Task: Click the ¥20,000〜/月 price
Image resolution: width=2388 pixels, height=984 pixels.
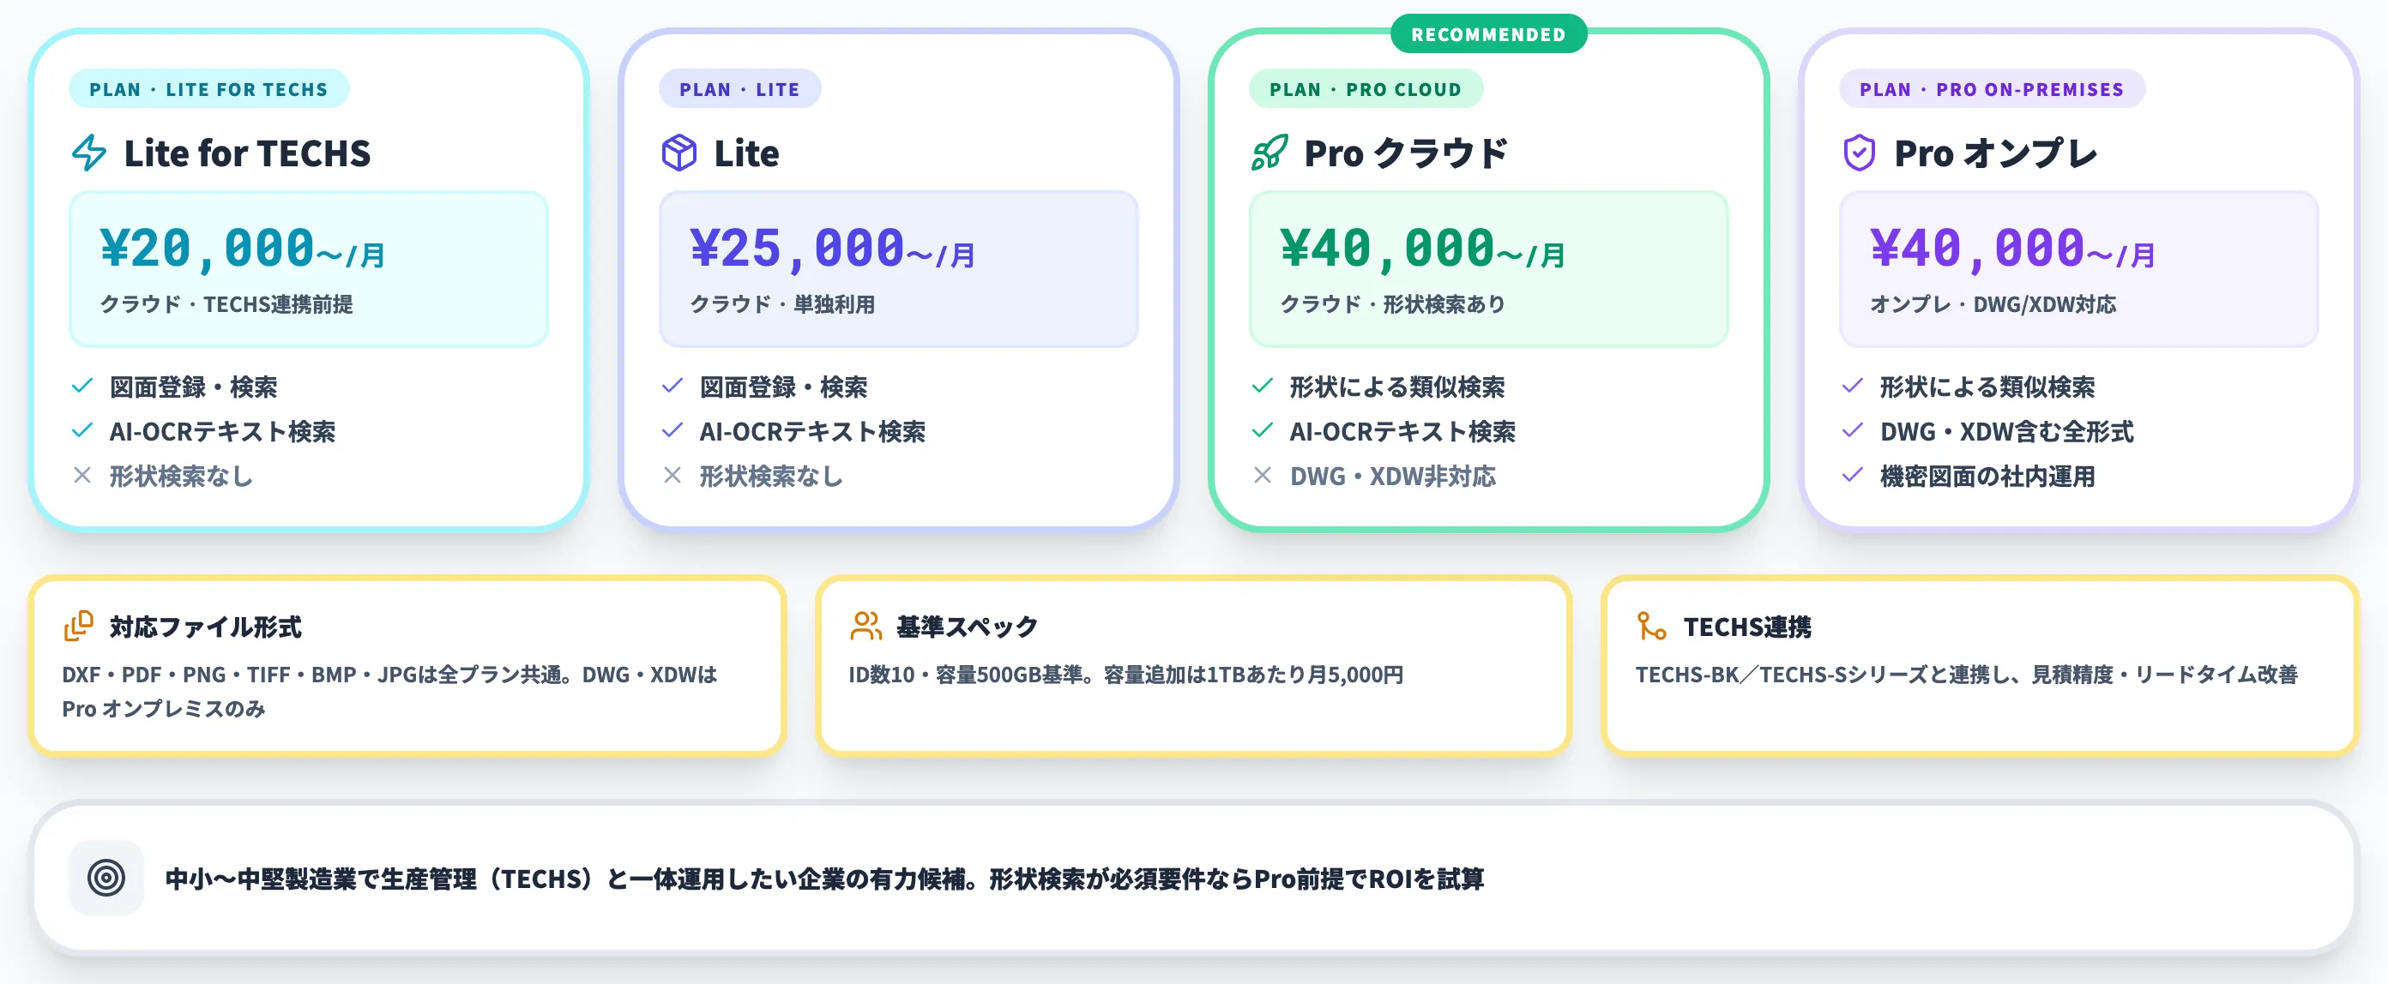Action: click(x=243, y=249)
